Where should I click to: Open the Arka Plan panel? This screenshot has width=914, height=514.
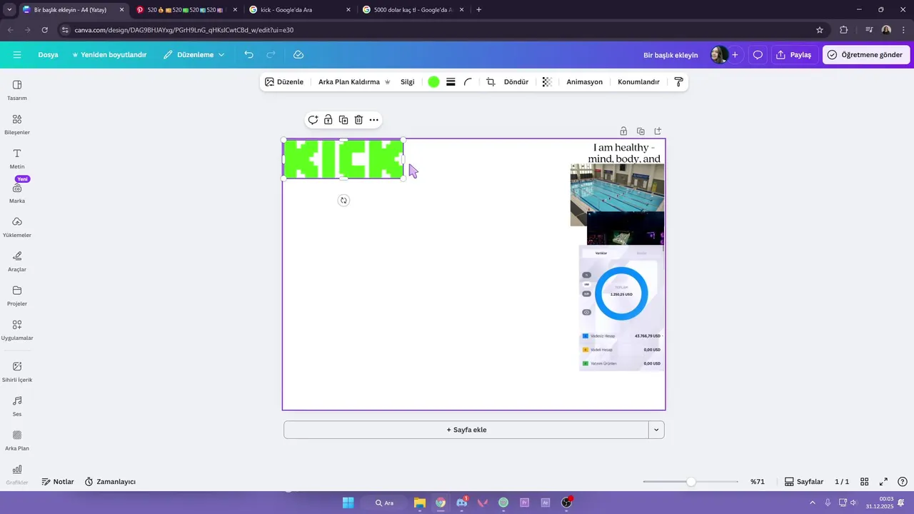tap(17, 440)
